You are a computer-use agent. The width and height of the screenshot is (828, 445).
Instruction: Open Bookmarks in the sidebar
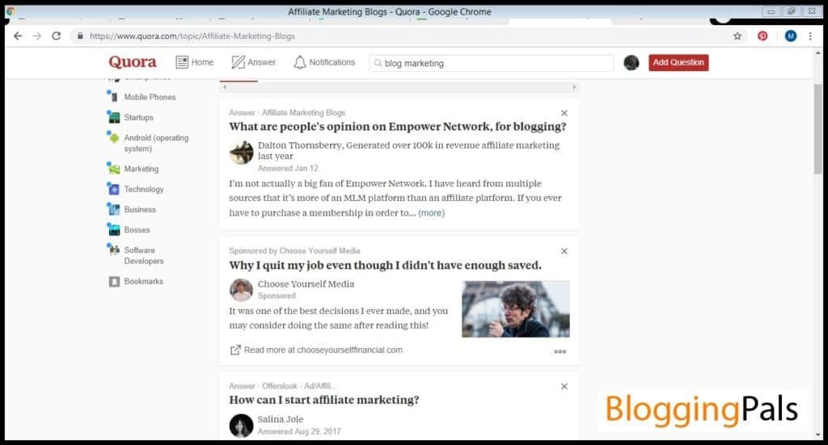(x=144, y=281)
